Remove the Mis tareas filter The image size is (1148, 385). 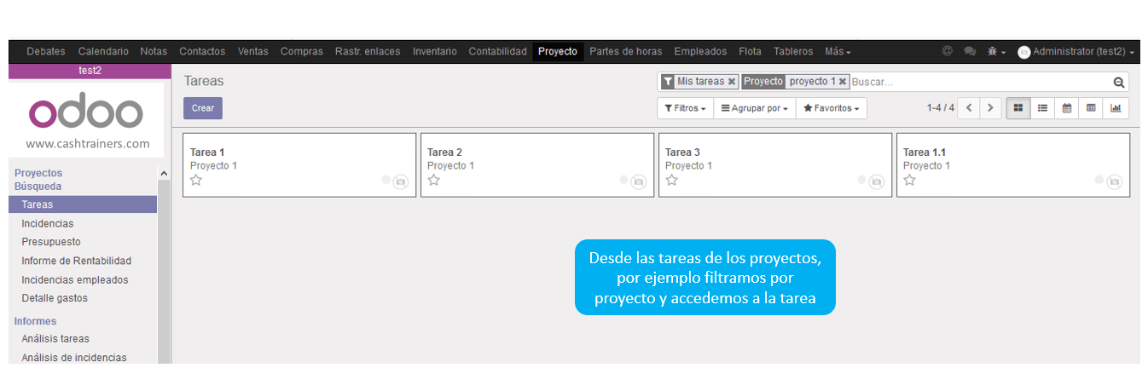(x=732, y=82)
